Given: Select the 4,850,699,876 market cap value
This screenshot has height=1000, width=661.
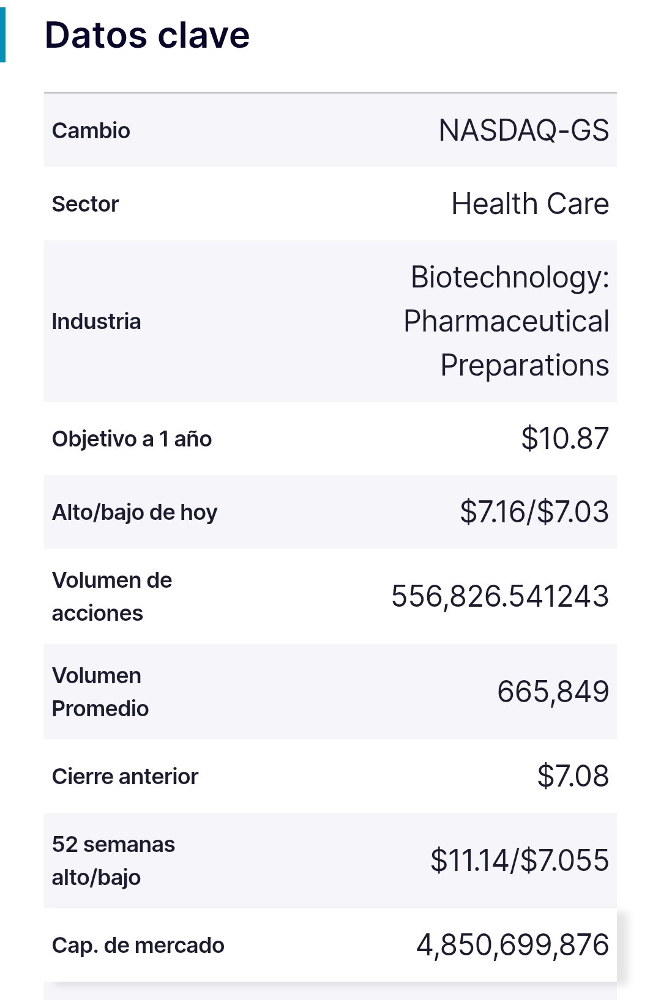Looking at the screenshot, I should coord(513,945).
